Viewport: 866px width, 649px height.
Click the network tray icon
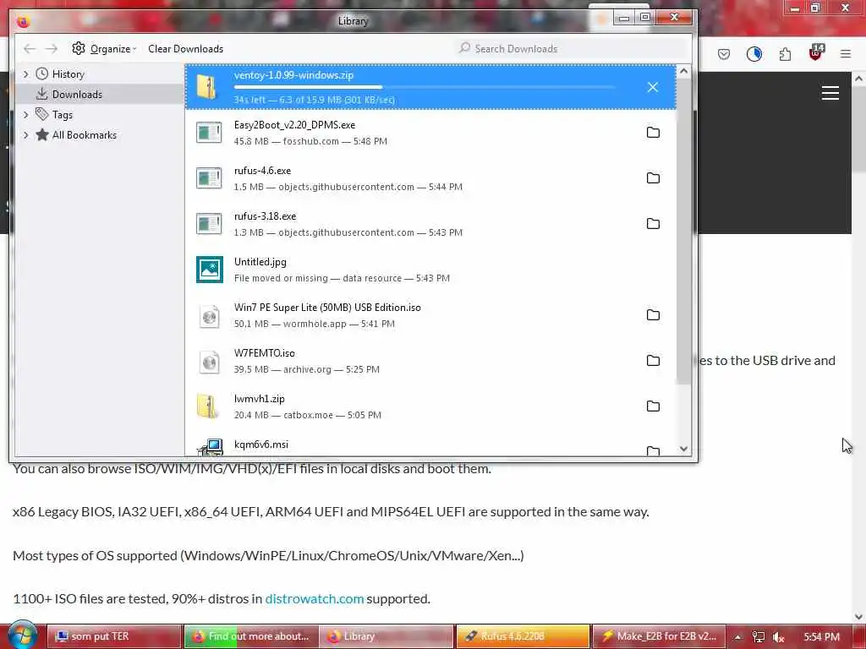(759, 637)
